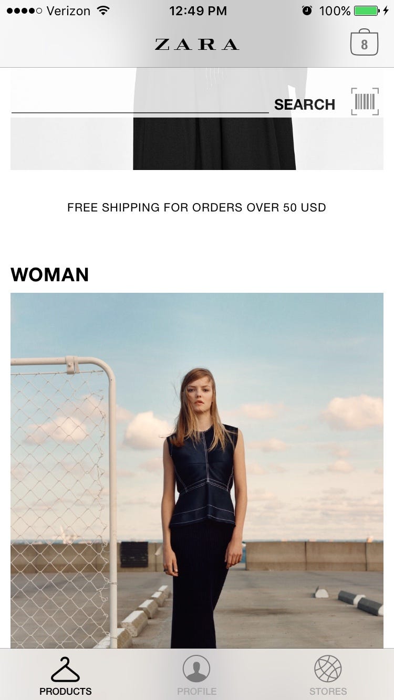Viewport: 394px width, 700px height.
Task: Tap the 12:49 PM clock
Action: [x=198, y=10]
